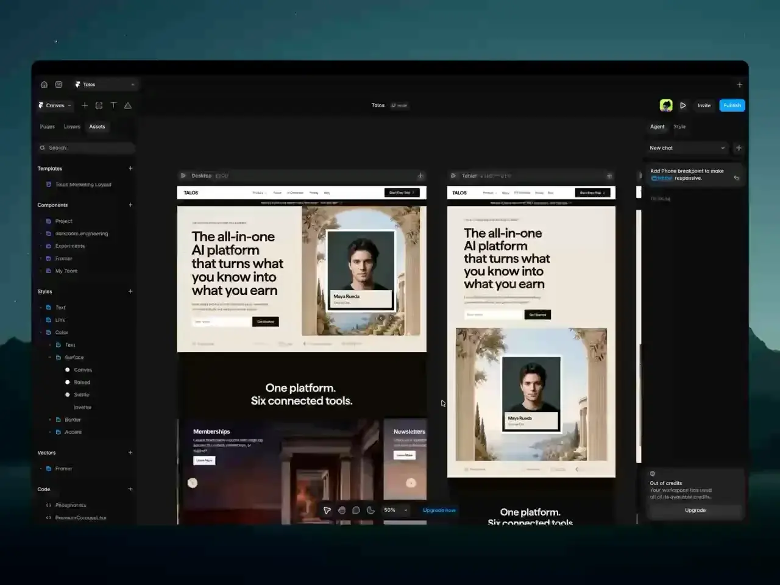
Task: Start another chat with plus beside New chat
Action: click(739, 148)
